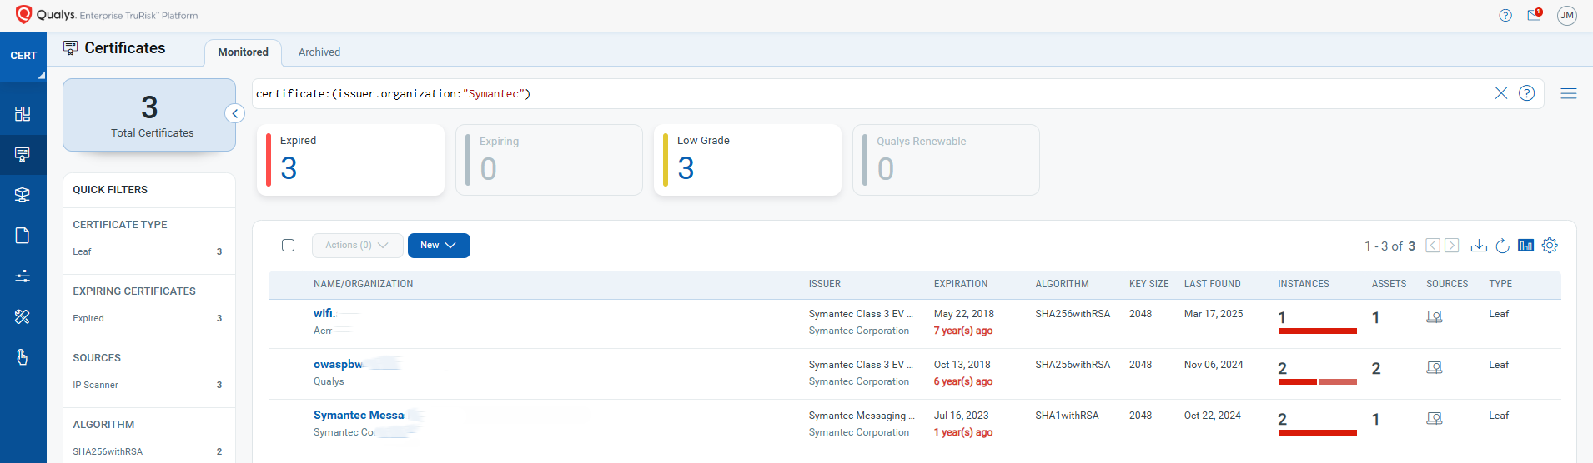
Task: Sort by EXPIRATION column header
Action: tap(961, 284)
